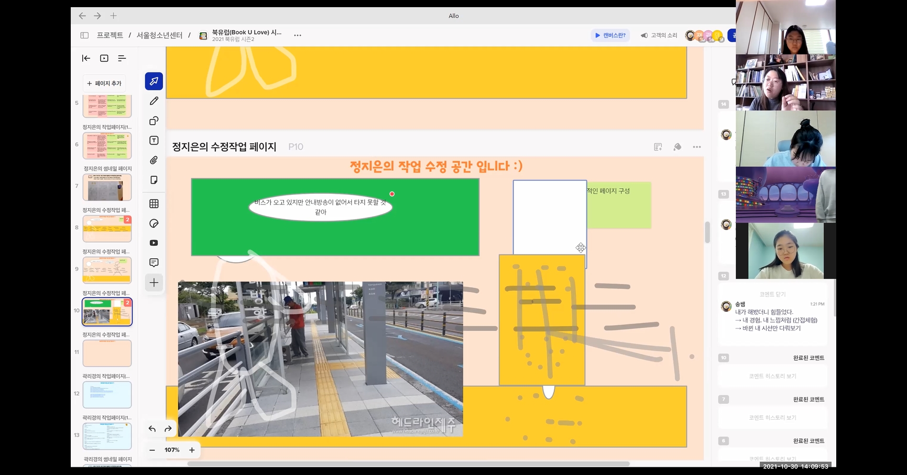Zoom in with plus button

pyautogui.click(x=192, y=450)
